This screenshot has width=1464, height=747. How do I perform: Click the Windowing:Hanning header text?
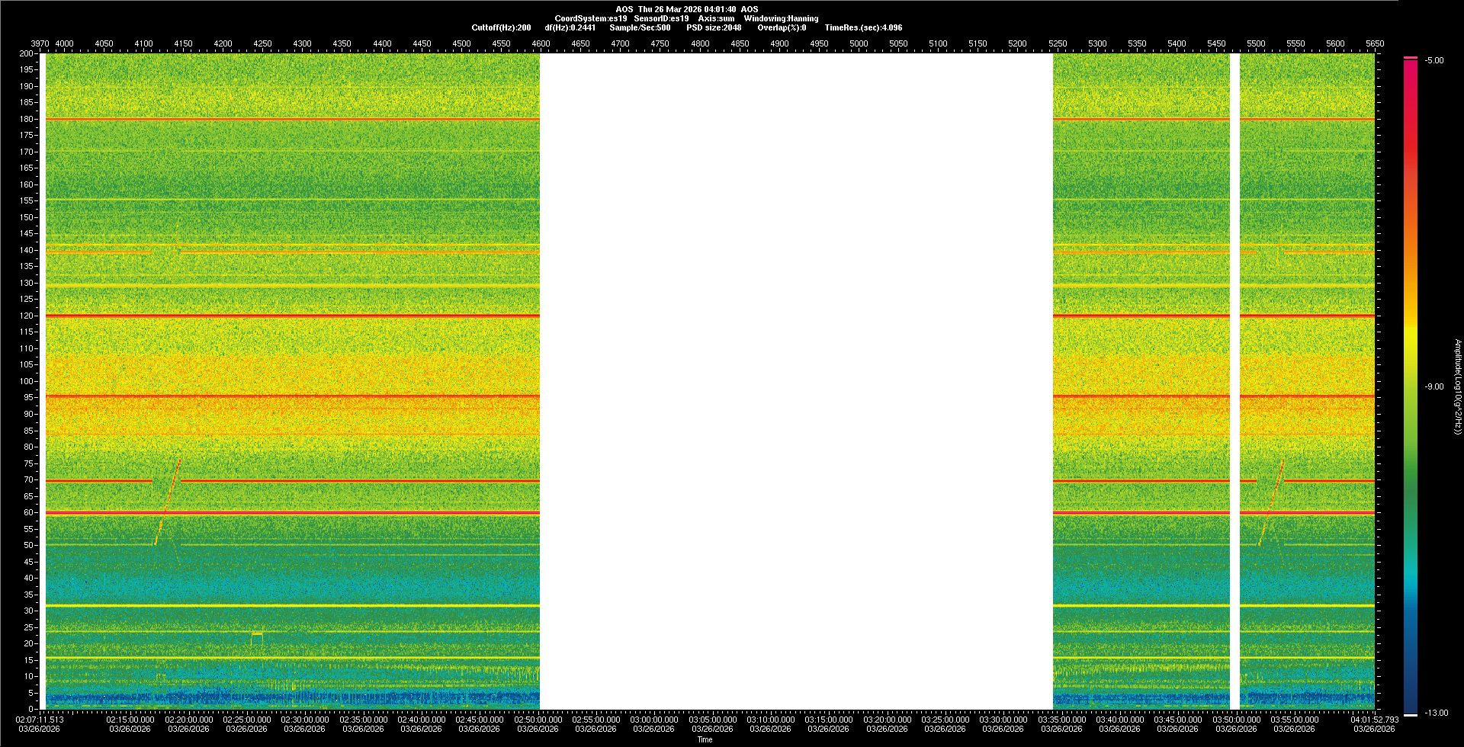pos(781,18)
